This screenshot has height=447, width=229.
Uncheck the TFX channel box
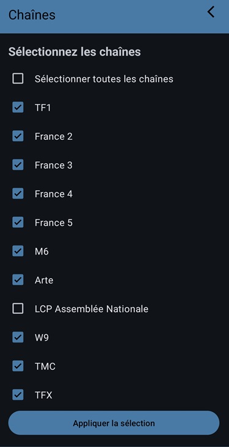point(18,395)
